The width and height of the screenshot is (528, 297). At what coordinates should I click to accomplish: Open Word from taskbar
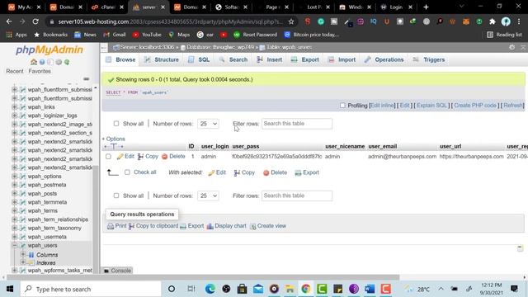coord(370,289)
